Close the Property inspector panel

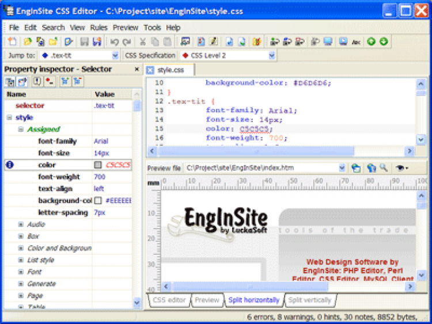[x=137, y=69]
